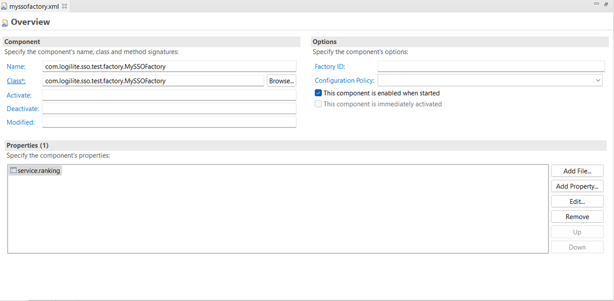Screen dimensions: 614x301
Task: Click the Add Property... button
Action: (577, 186)
